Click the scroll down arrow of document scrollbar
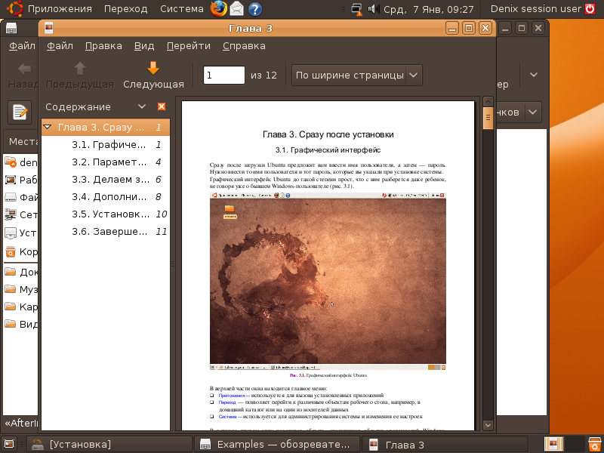The width and height of the screenshot is (604, 453). 488,425
